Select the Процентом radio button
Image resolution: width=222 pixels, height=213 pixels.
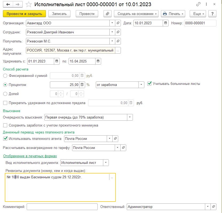(x=5, y=85)
